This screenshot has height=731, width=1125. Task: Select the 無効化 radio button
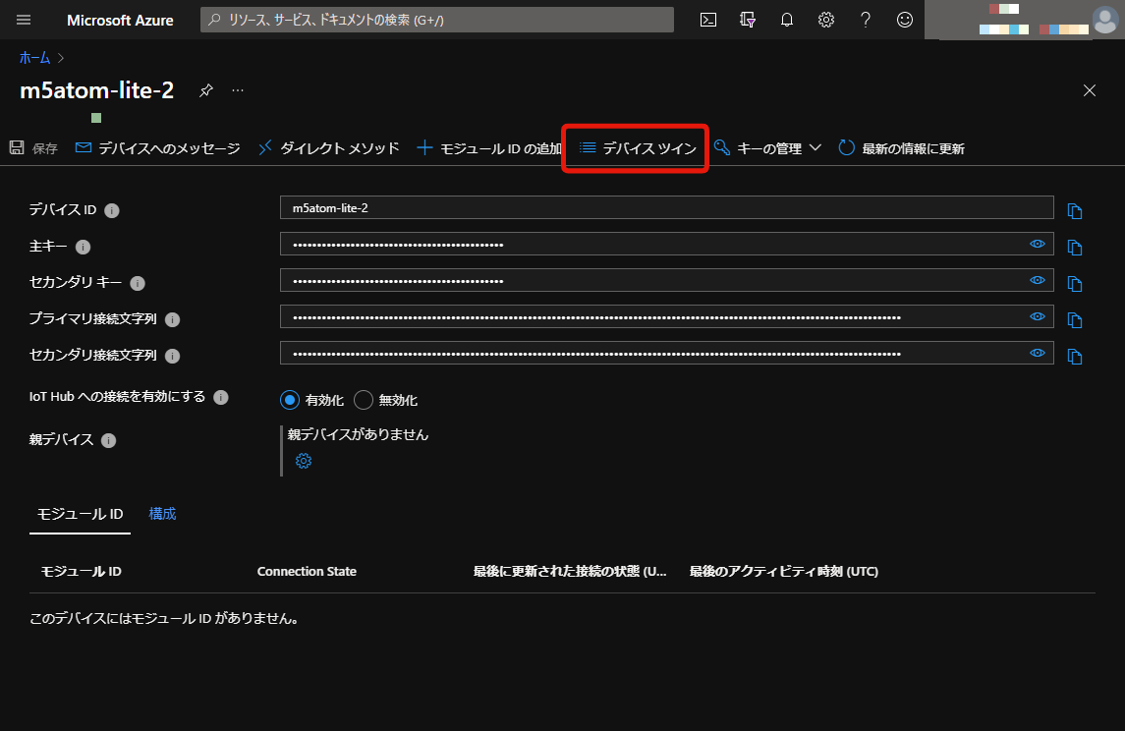364,400
